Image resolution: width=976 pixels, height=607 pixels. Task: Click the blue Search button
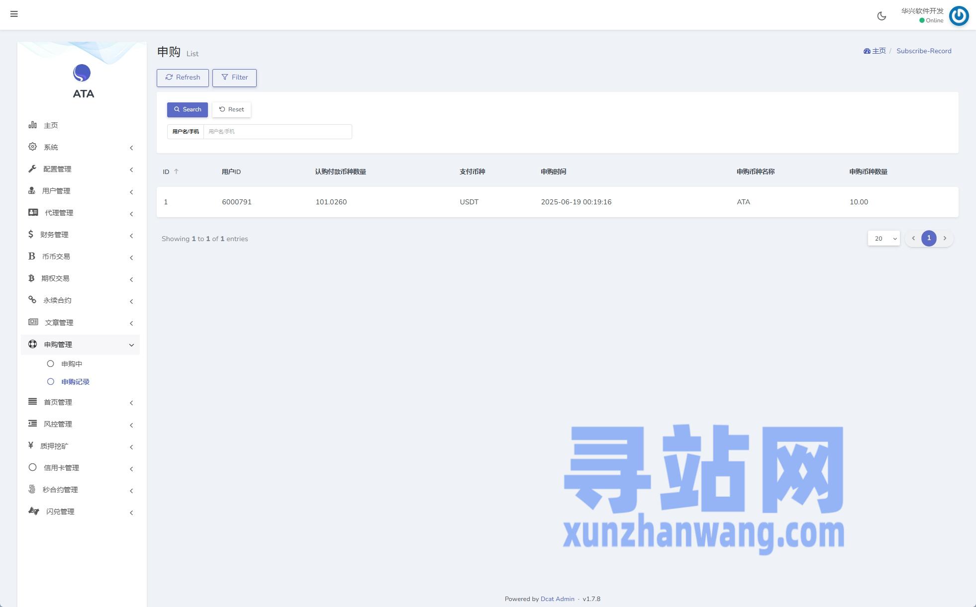click(x=188, y=109)
